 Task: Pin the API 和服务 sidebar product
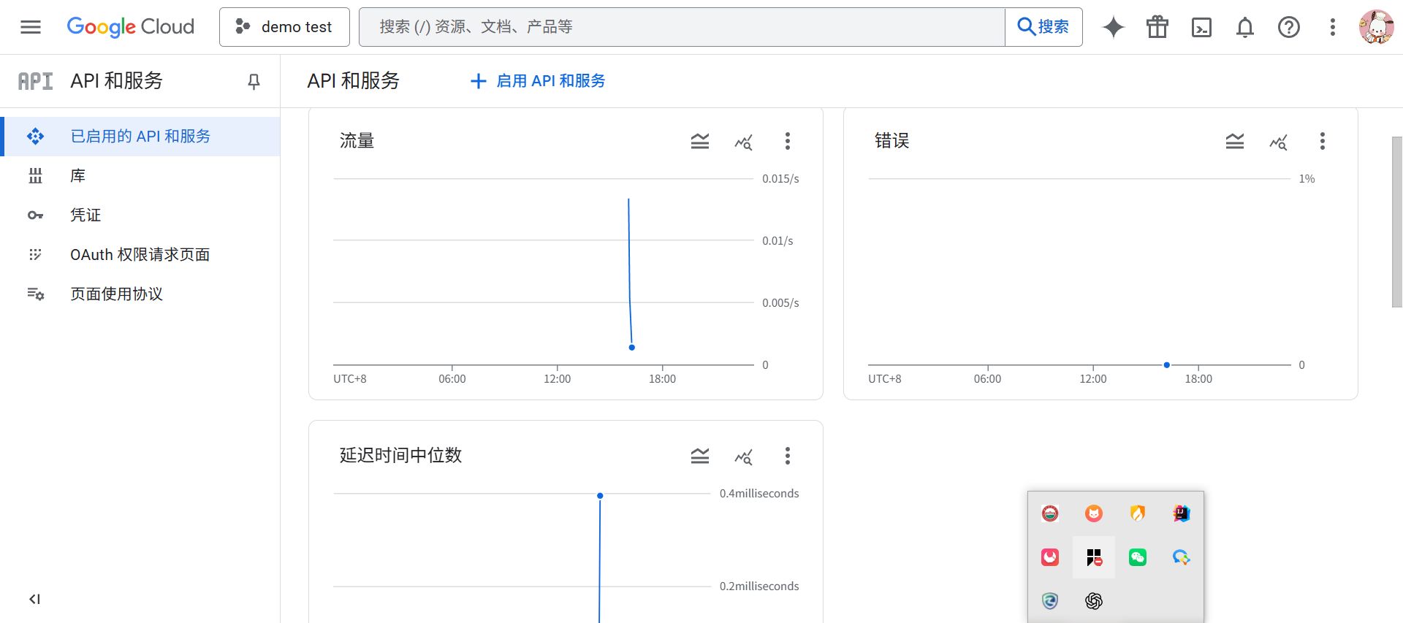coord(254,81)
